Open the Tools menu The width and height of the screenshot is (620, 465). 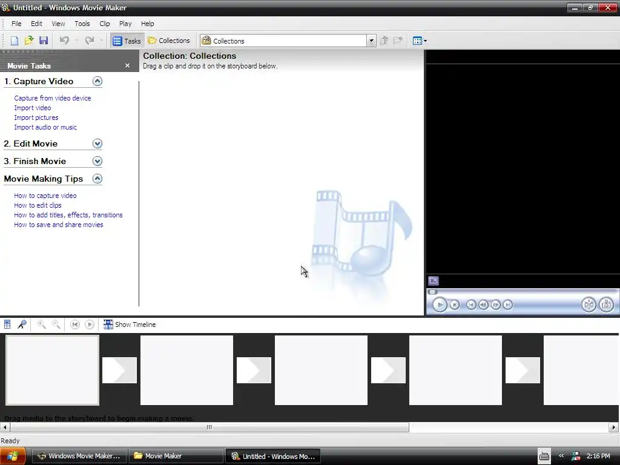[x=82, y=24]
